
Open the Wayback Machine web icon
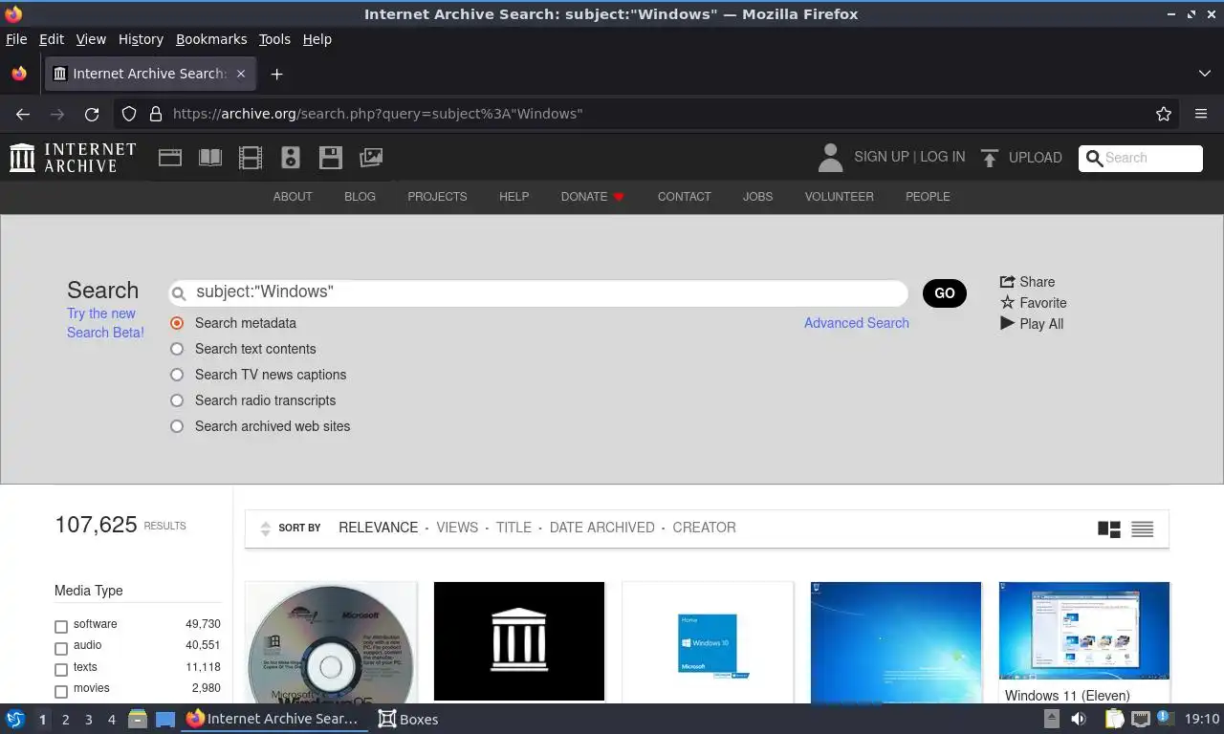170,158
